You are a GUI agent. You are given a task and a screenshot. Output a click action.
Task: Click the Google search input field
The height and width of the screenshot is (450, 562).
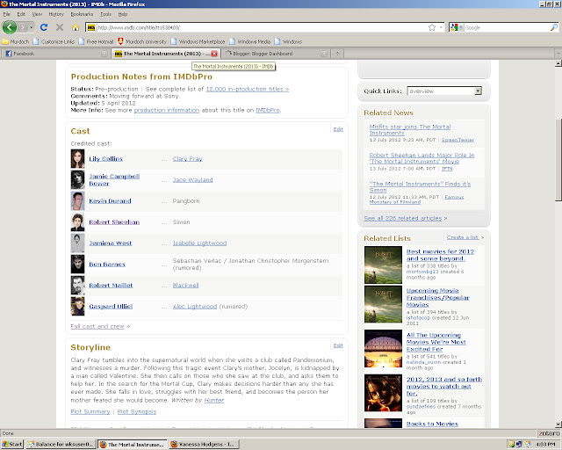coord(507,27)
